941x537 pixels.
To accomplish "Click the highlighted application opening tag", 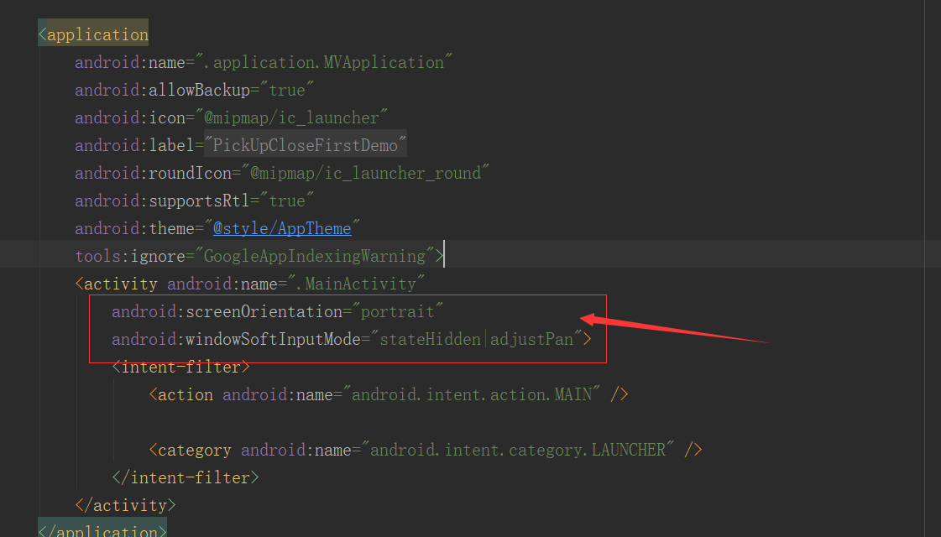I will click(92, 34).
